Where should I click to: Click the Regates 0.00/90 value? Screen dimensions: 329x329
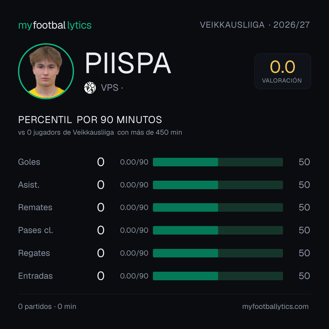134,253
